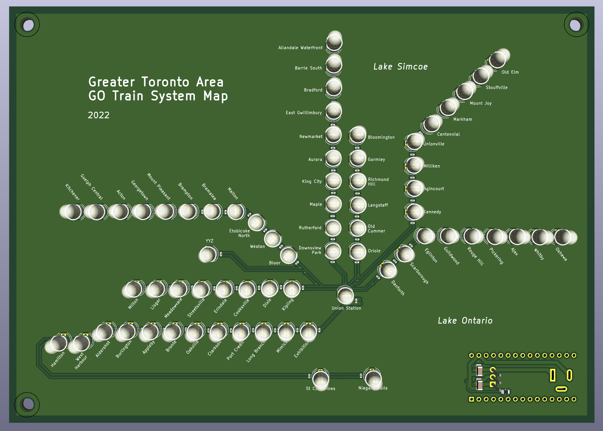The image size is (603, 431).
Task: Click the "Richmond Hill" station label
Action: (x=378, y=182)
